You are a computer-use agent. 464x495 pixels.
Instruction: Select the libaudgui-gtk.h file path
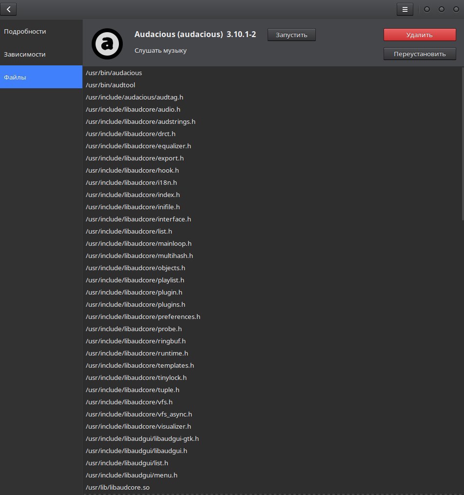[142, 439]
